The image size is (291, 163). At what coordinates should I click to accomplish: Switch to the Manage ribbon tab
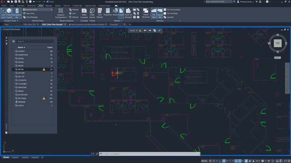click(x=49, y=6)
